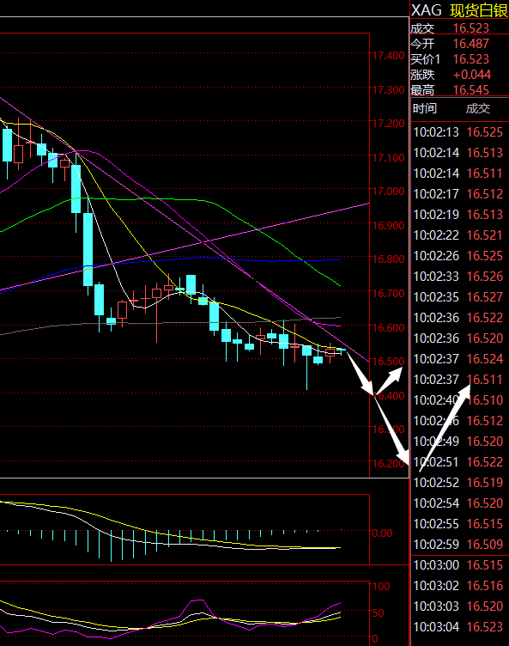Click the 16.800 price axis label
Viewport: 509px width, 646px height.
point(388,259)
